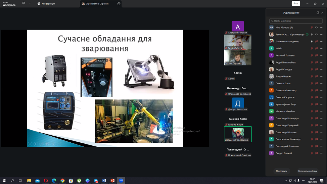
Task: Open more options for Данилов Олександр
Action: point(321,90)
